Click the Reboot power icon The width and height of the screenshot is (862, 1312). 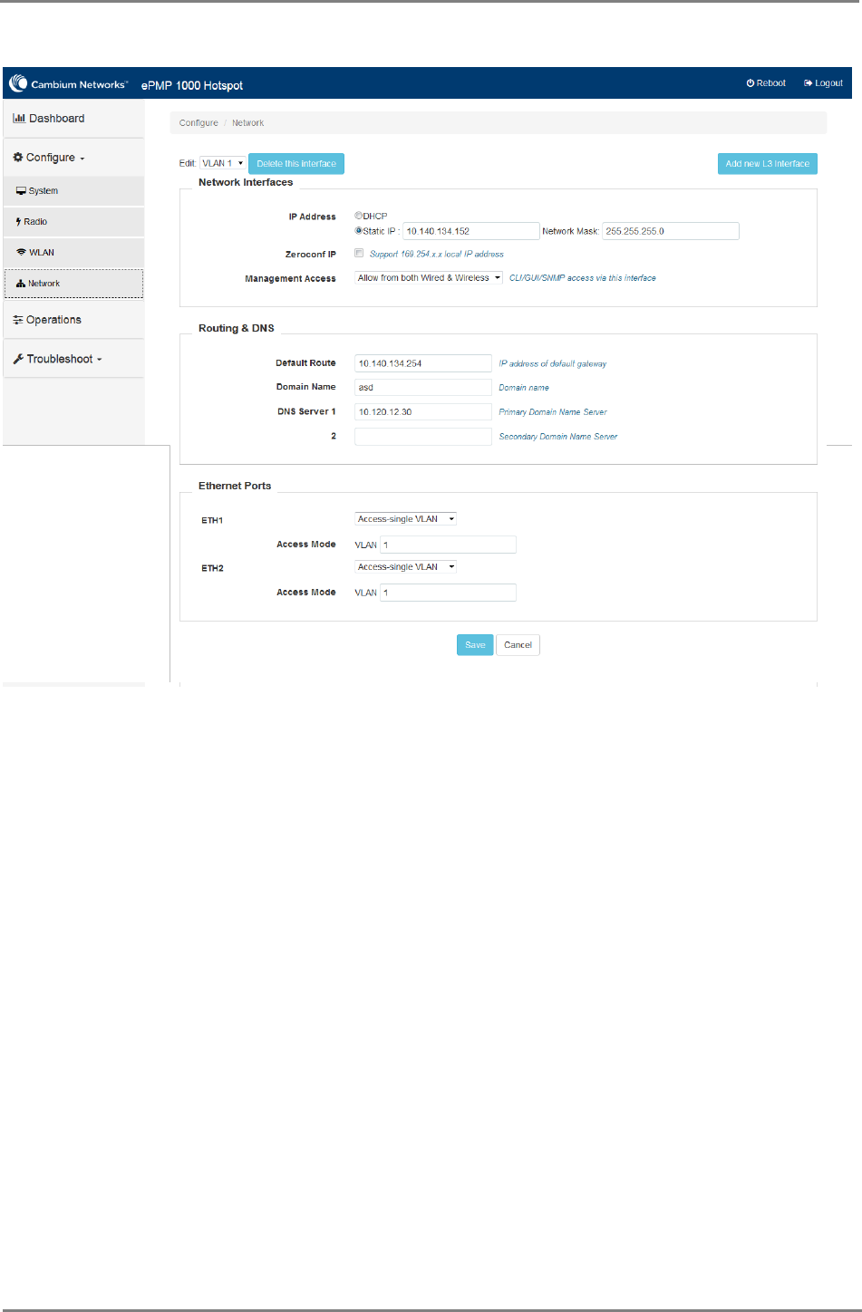coord(751,83)
